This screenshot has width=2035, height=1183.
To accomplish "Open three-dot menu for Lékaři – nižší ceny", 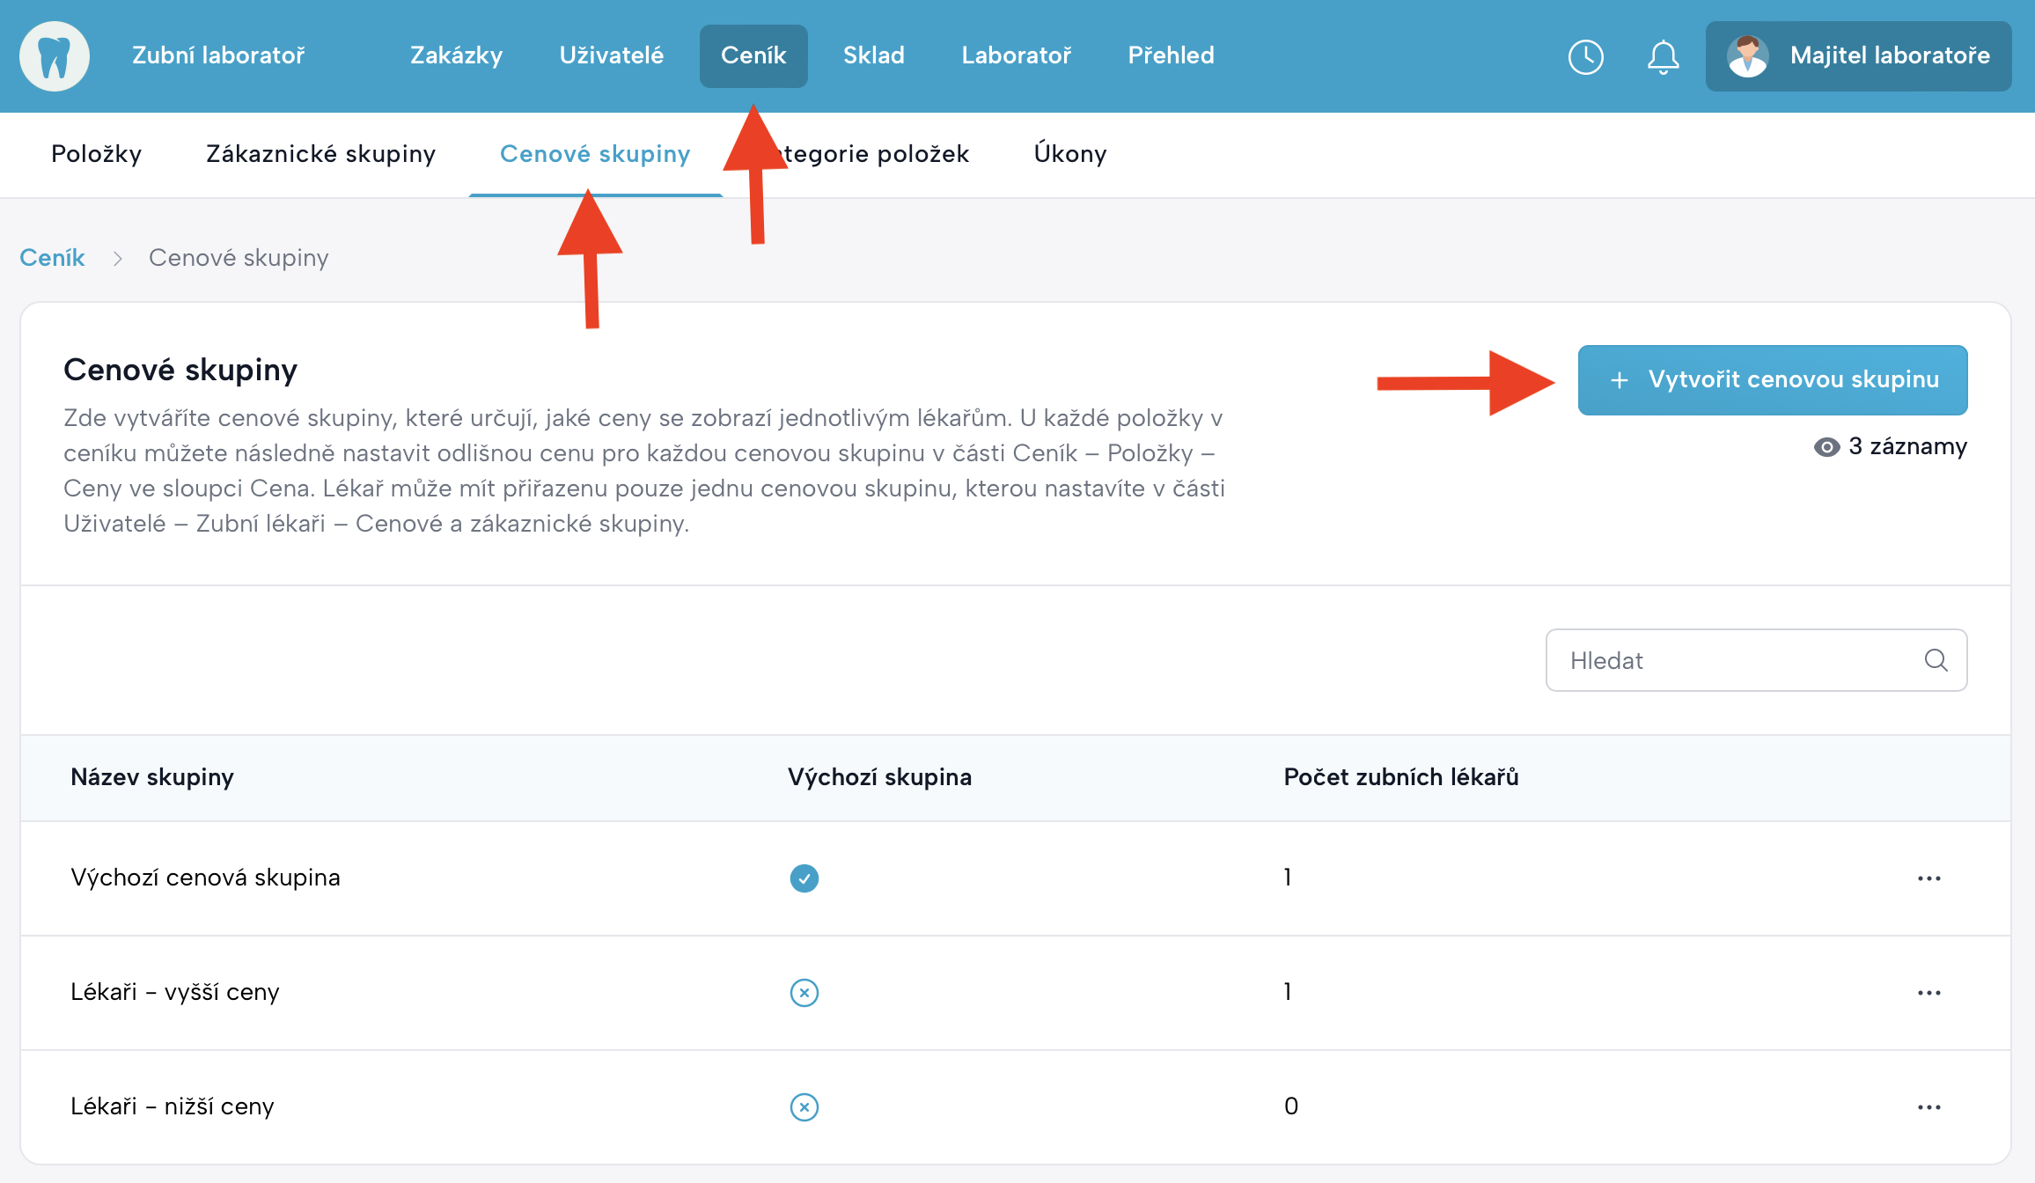I will click(1928, 1107).
